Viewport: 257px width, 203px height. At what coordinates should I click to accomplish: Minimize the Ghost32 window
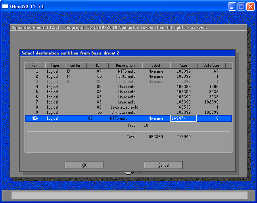232,7
